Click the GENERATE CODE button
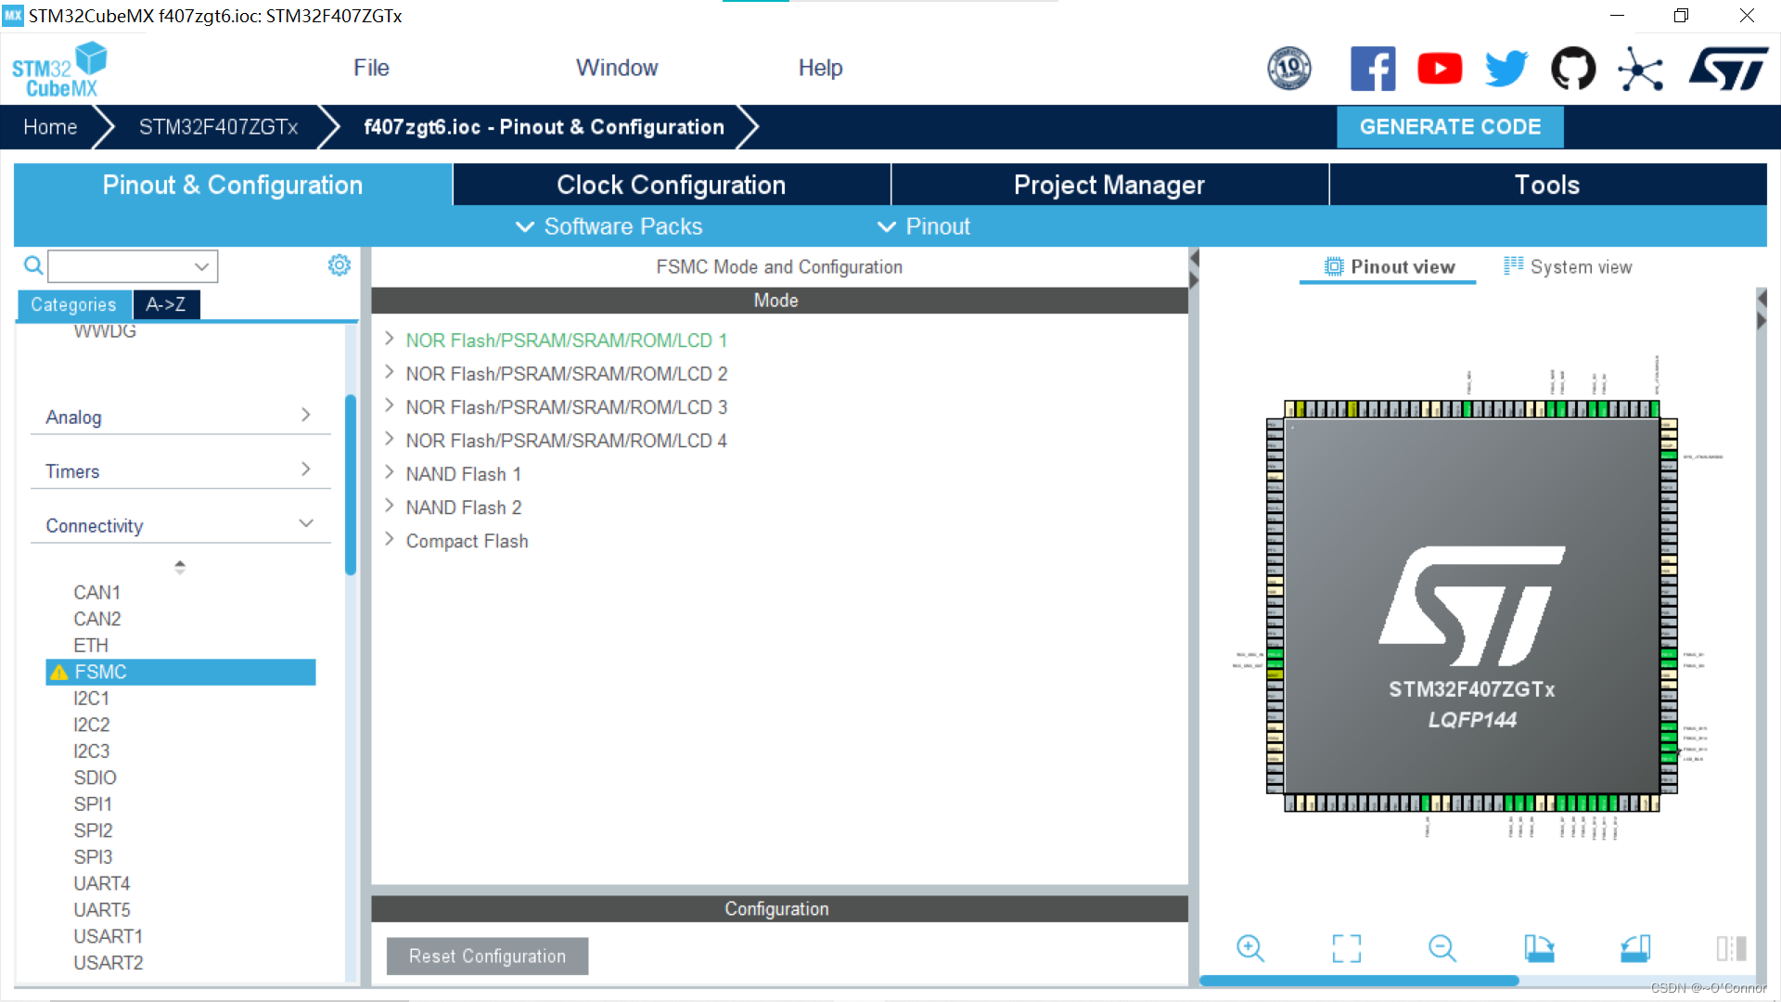The width and height of the screenshot is (1781, 1002). click(x=1450, y=127)
